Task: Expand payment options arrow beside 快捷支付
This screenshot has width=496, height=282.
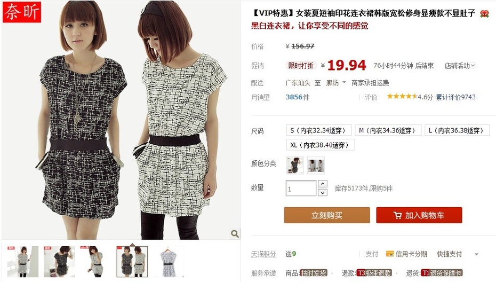Action: tap(476, 254)
